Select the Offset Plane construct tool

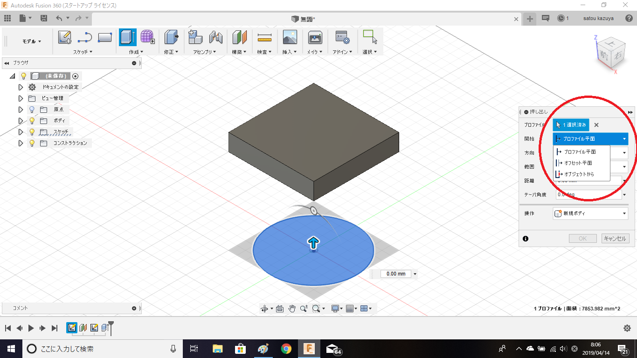(x=239, y=37)
